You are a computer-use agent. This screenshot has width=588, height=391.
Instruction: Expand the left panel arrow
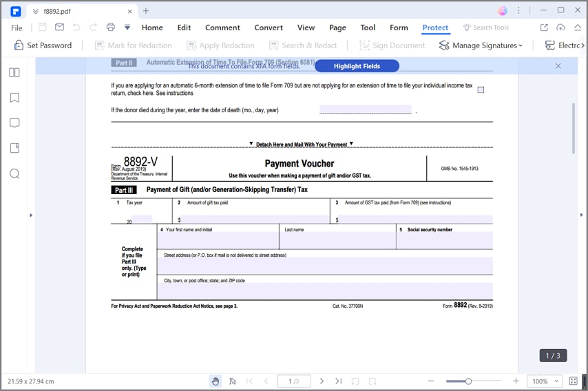(x=31, y=215)
